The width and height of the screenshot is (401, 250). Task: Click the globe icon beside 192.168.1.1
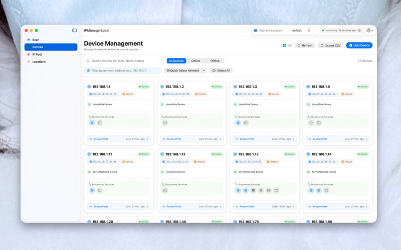[89, 86]
